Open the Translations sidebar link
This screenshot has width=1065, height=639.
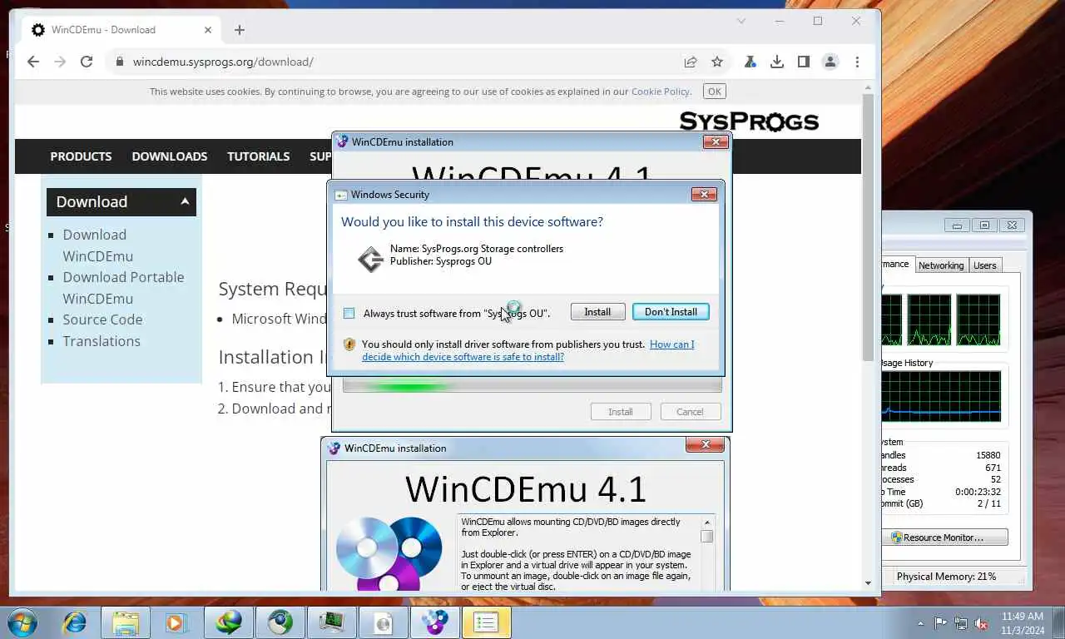102,341
